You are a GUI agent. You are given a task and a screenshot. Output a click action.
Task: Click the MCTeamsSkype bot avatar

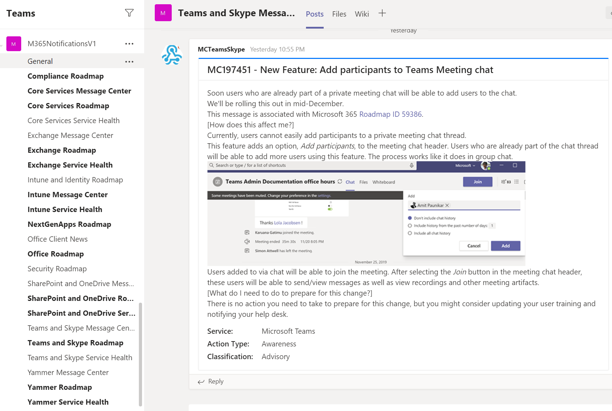tap(171, 55)
